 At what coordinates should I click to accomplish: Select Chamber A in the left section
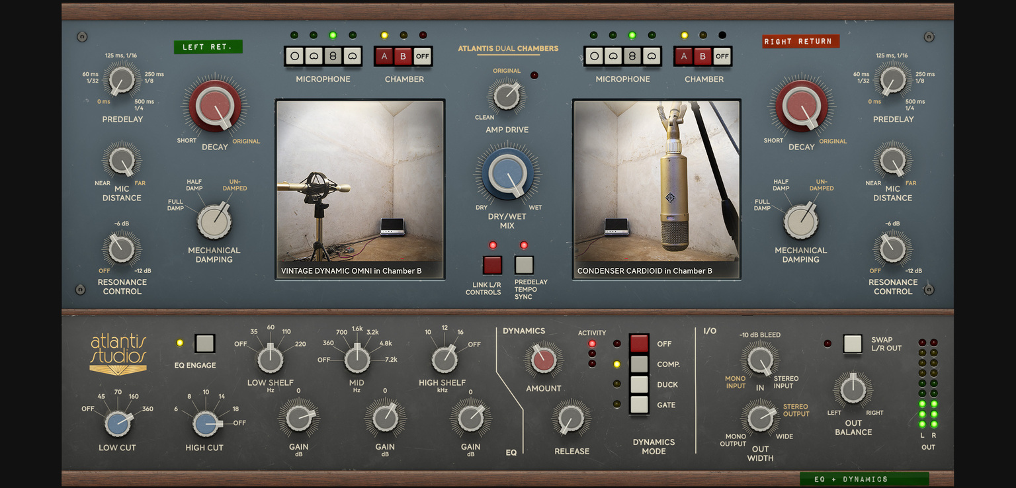point(384,56)
